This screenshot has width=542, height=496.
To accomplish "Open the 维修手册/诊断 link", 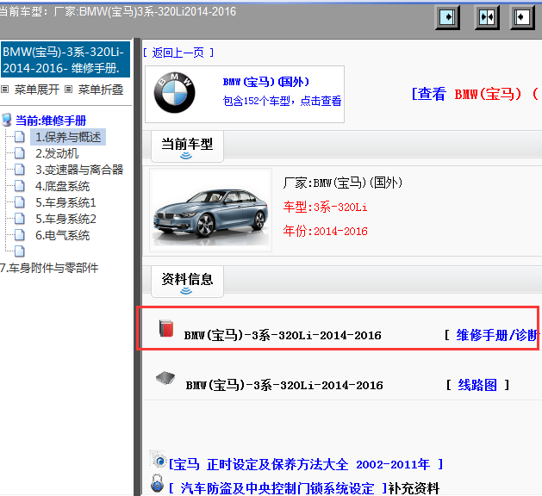I will click(497, 335).
